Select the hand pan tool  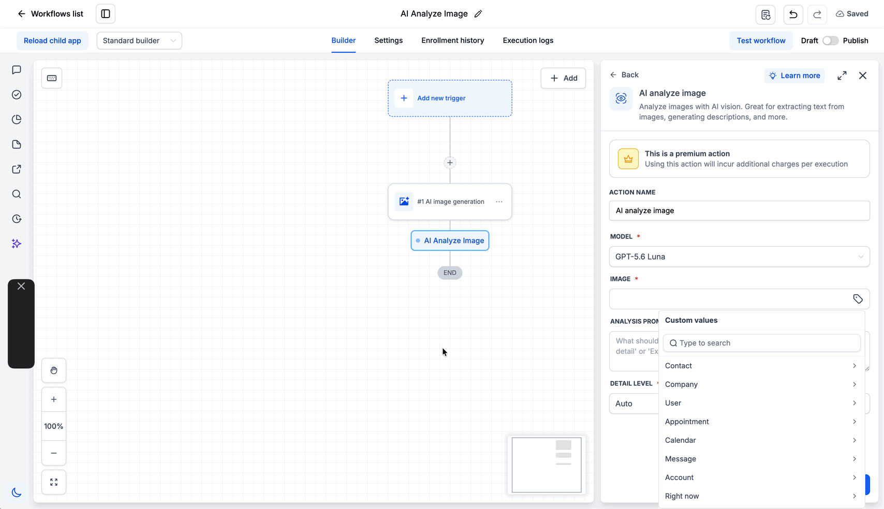[x=54, y=370]
